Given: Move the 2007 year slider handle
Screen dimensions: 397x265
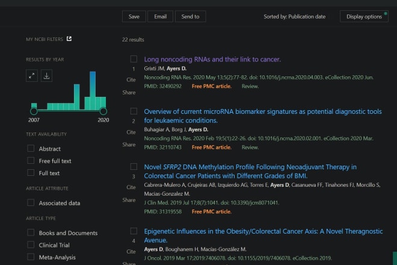Looking at the screenshot, I should coord(34,111).
